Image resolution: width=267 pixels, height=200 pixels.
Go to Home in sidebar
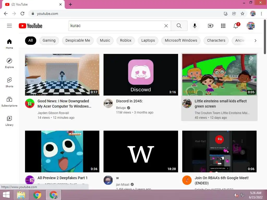pos(9,44)
